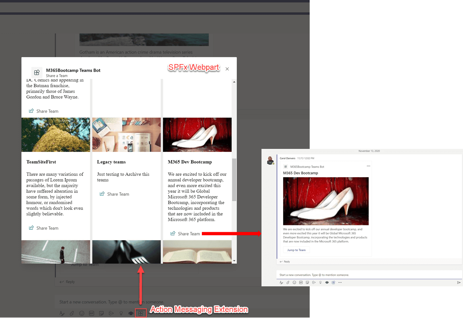Open the TeamSiteFirst tree thumbnail image
This screenshot has height=318, width=463.
pyautogui.click(x=56, y=135)
